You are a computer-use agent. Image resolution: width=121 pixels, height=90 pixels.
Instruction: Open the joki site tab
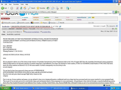click(89, 17)
